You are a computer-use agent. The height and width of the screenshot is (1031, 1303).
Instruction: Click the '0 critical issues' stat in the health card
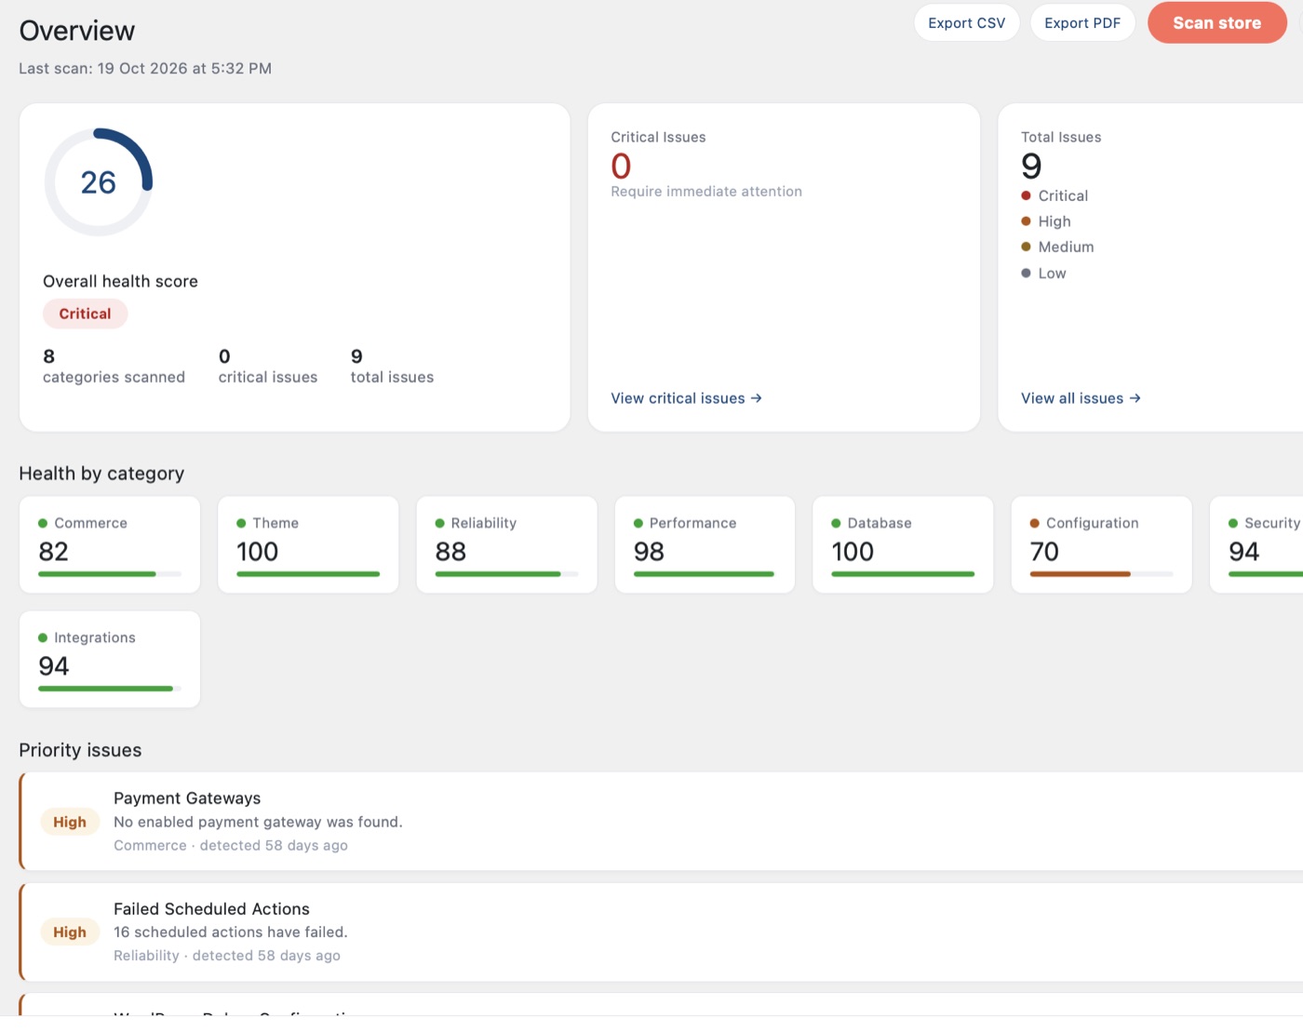point(268,367)
